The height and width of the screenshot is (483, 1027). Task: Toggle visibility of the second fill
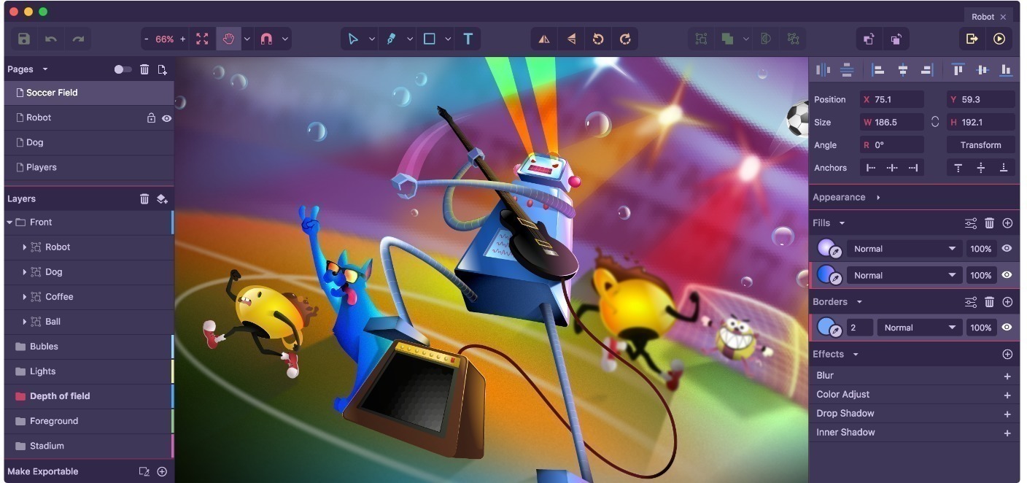click(x=1007, y=275)
